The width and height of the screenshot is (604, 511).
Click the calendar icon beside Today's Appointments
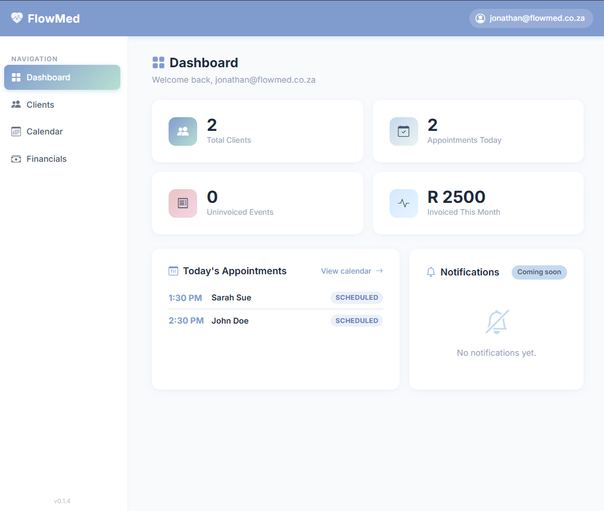tap(173, 271)
